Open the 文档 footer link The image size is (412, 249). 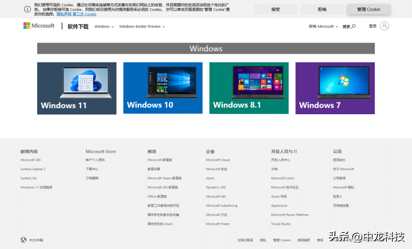pos(274,169)
